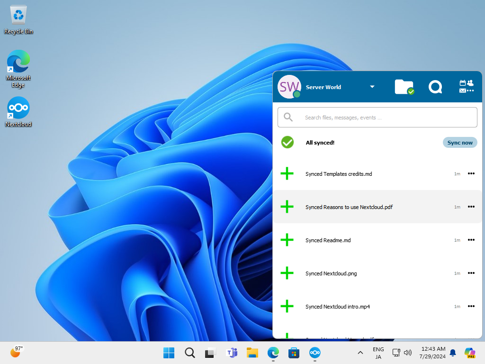485x364 pixels.
Task: Click the green plus beside Nextcloud intro.mp4
Action: [287, 306]
